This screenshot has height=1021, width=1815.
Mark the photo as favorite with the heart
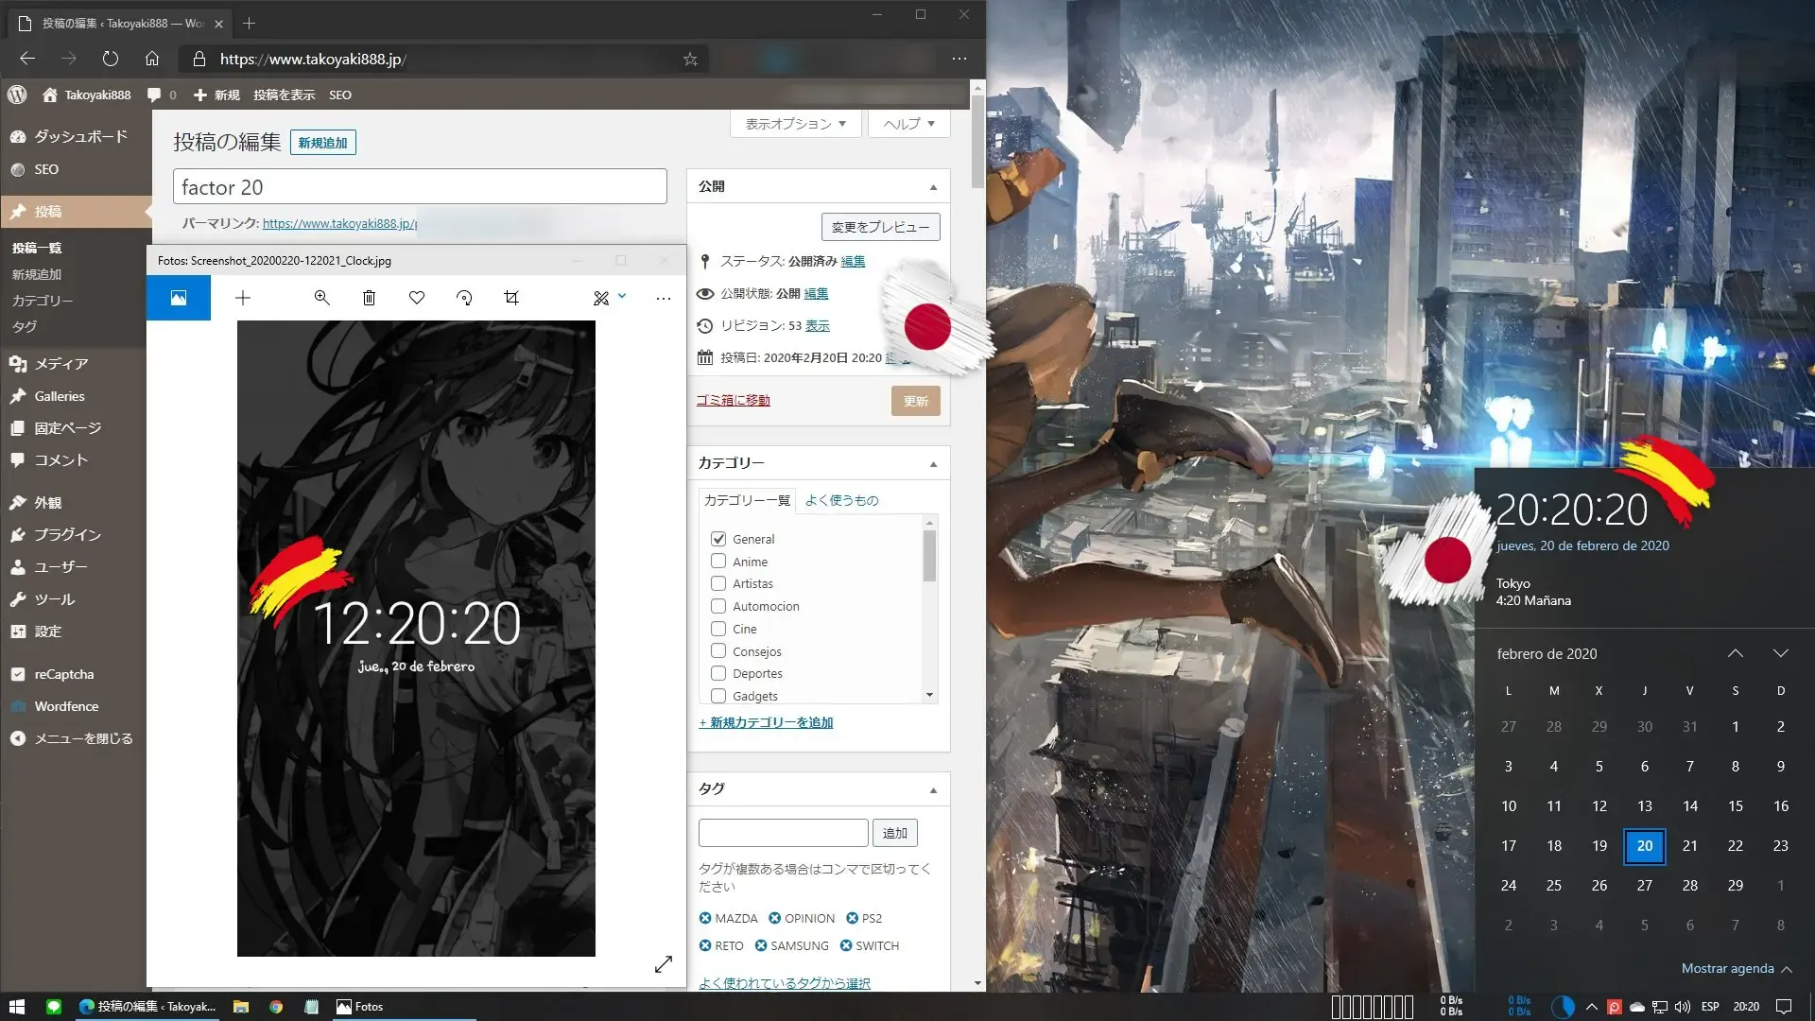[417, 298]
